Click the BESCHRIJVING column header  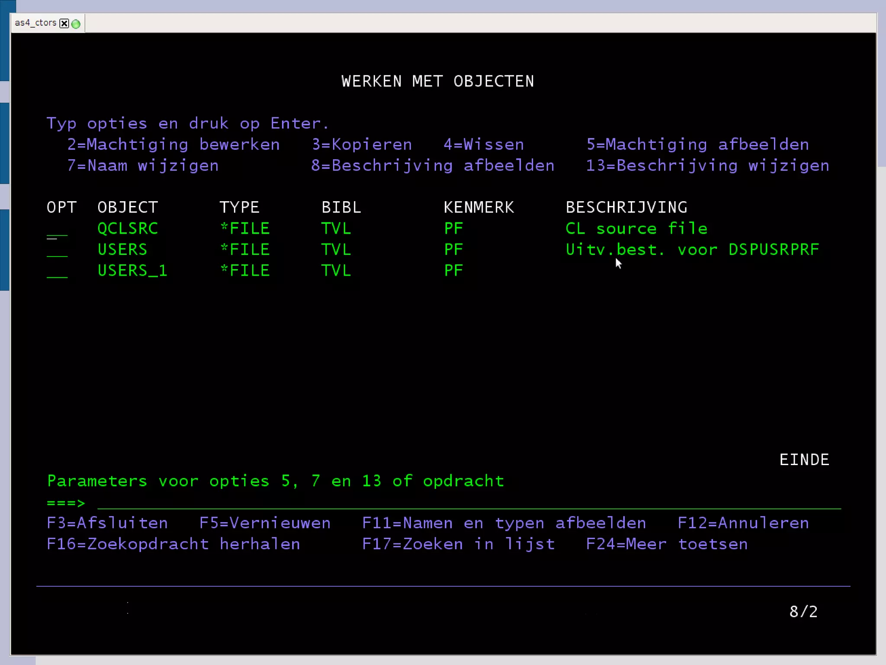click(x=626, y=207)
